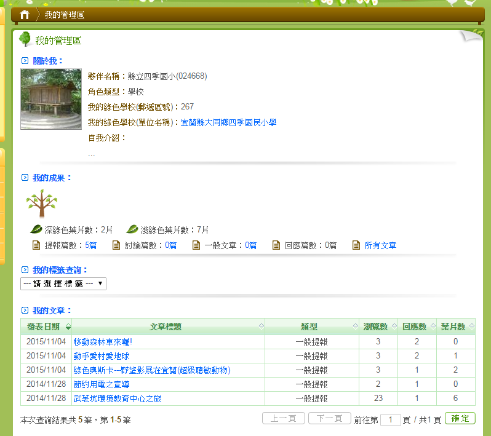Select 淺綠色葉片數：7片 text
491x436 pixels.
[174, 230]
